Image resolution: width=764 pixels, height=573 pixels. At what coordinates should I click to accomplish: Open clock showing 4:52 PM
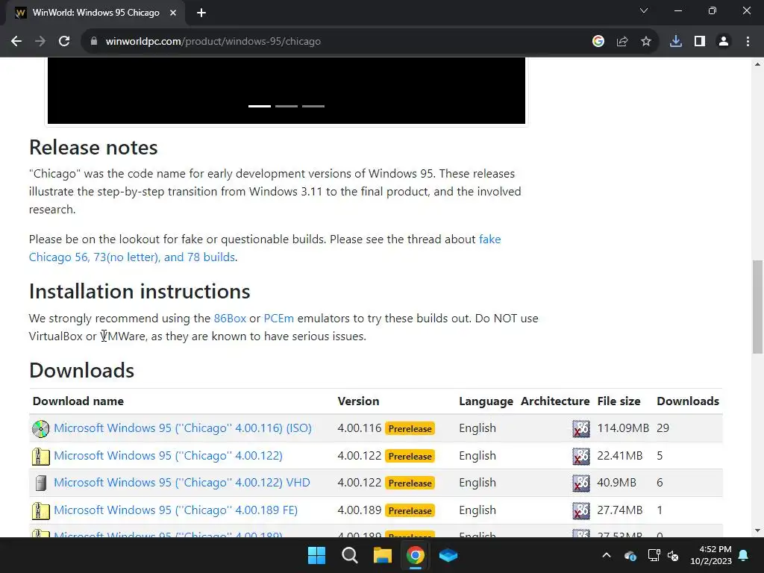pos(711,555)
